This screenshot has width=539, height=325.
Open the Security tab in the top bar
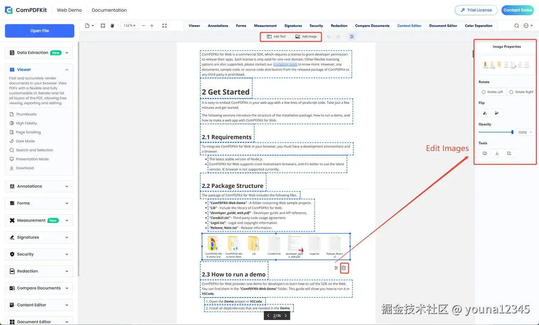point(316,26)
